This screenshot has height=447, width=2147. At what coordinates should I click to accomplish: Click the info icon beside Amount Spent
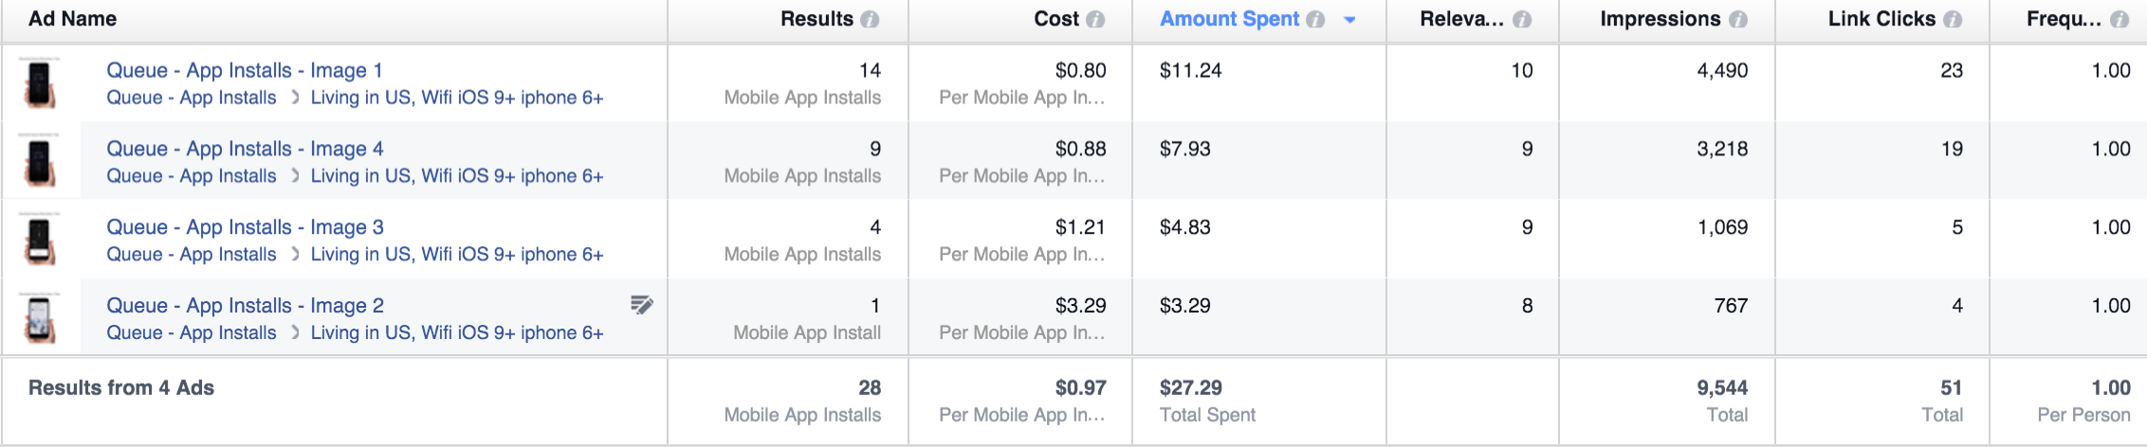pos(1315,20)
